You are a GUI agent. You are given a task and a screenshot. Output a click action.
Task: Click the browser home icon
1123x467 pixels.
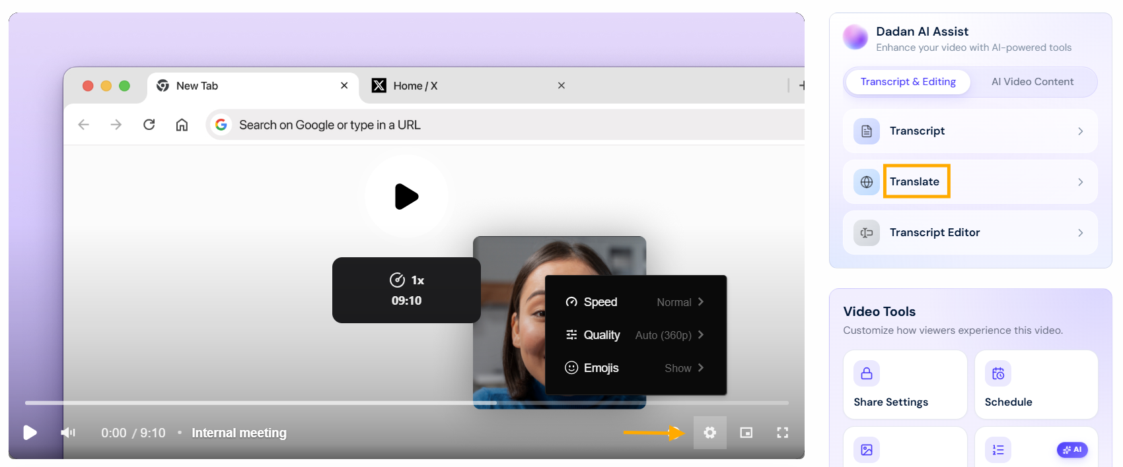pos(182,125)
